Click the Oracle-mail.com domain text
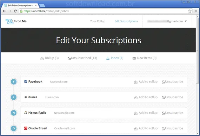 pos(65,128)
